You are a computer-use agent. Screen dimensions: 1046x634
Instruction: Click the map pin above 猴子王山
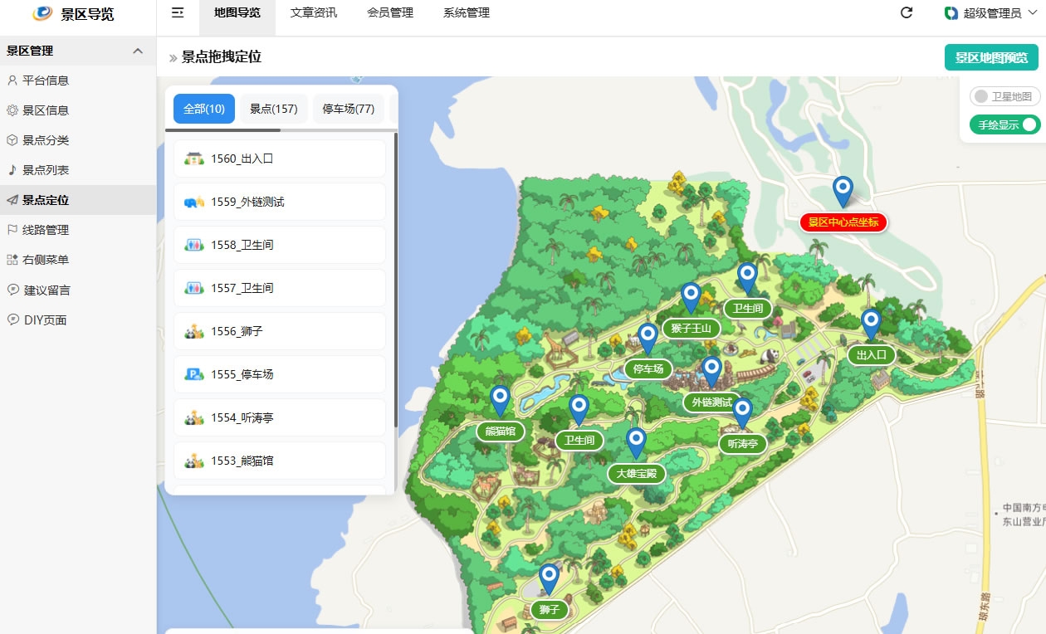[x=691, y=298]
